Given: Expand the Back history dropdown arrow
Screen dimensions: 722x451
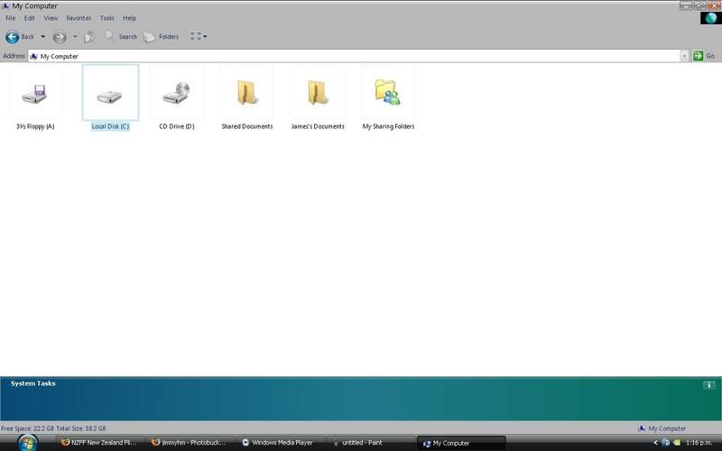Looking at the screenshot, I should click(42, 37).
